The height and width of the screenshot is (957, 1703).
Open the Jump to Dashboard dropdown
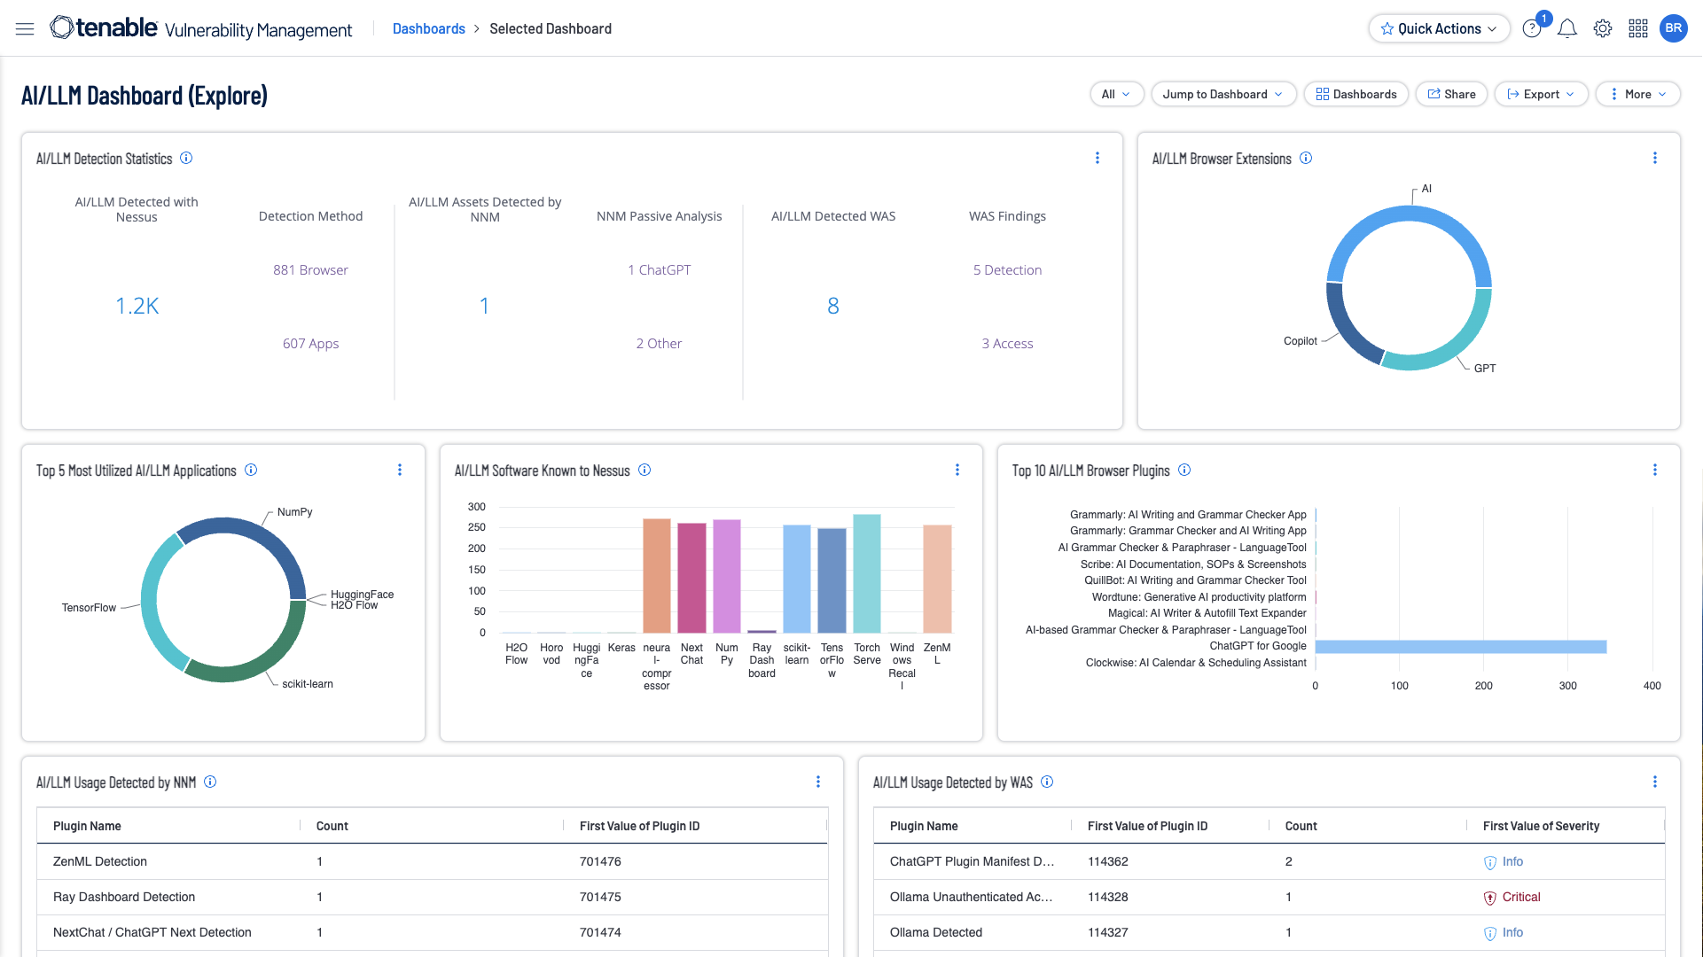(x=1223, y=95)
